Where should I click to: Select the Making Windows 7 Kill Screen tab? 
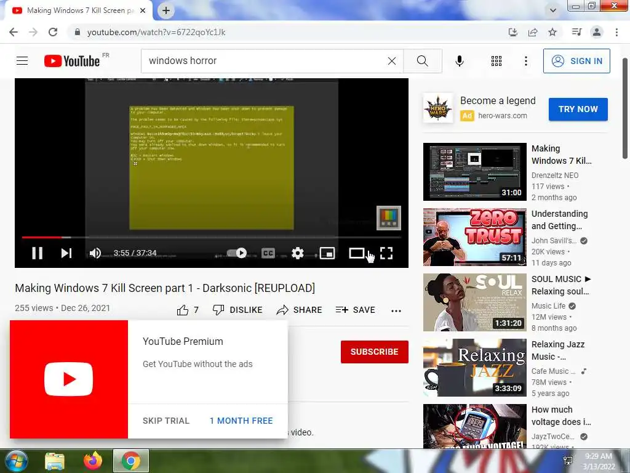[x=78, y=11]
